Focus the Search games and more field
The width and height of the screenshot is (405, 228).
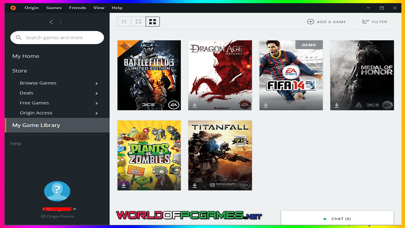coord(57,38)
